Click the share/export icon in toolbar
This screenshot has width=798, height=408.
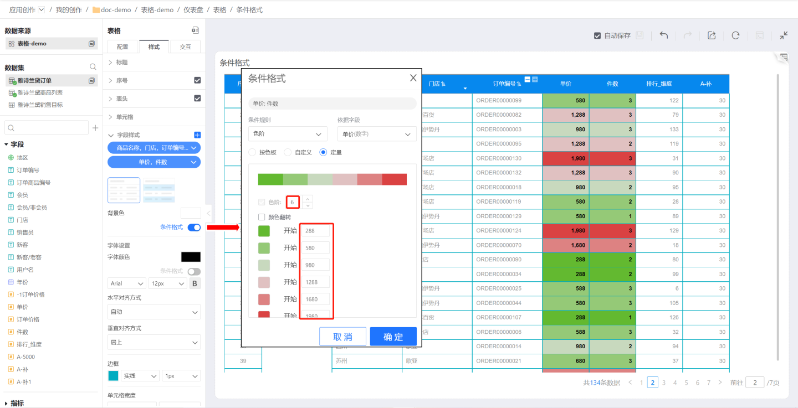(x=712, y=35)
